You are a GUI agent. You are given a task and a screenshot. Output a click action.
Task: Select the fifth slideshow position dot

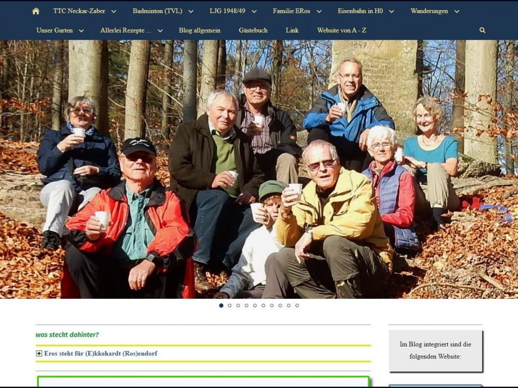255,305
